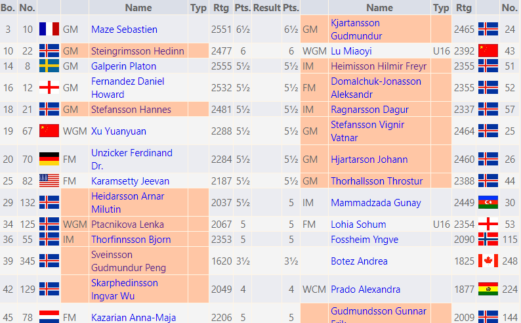
Task: Click the French flag beside Maze Sebastien
Action: (x=49, y=30)
